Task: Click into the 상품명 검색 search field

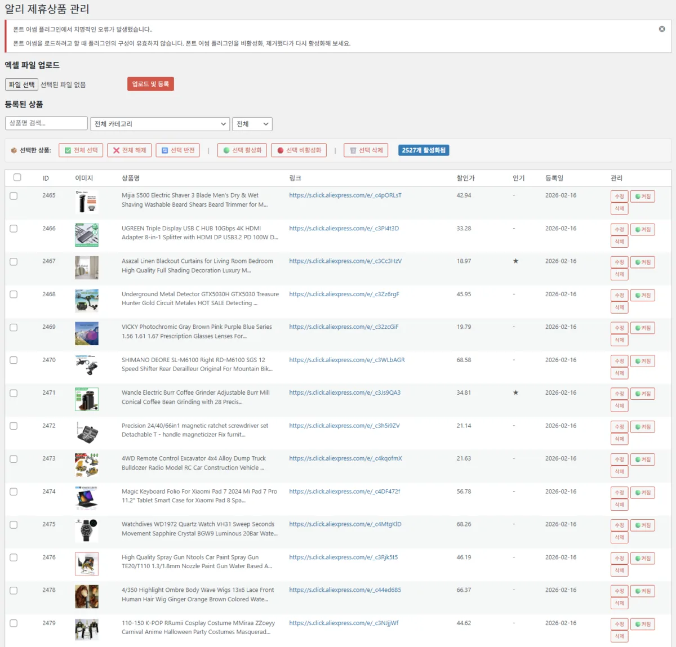Action: [x=46, y=123]
